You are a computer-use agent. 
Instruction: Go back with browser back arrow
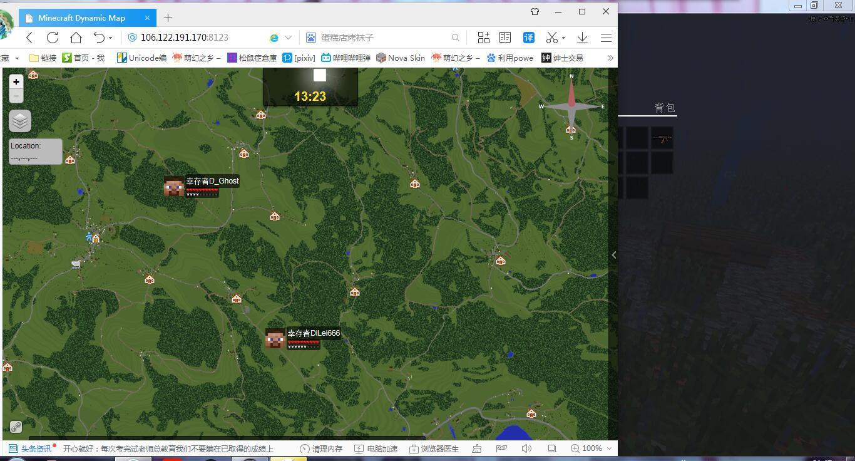(29, 38)
